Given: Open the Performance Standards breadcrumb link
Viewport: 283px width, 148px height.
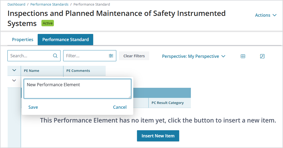Looking at the screenshot, I should pos(49,4).
